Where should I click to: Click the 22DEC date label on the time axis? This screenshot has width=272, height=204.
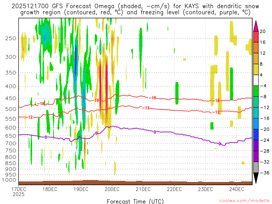point(174,189)
